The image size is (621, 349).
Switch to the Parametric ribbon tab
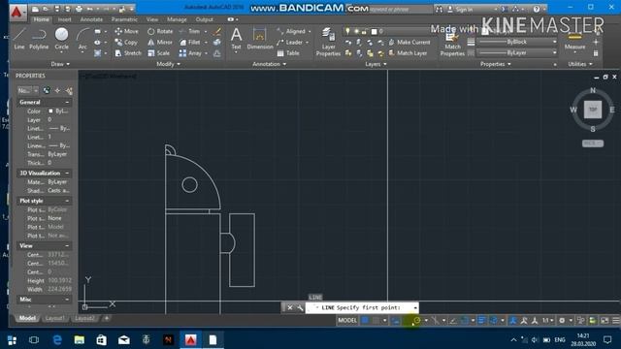[124, 19]
